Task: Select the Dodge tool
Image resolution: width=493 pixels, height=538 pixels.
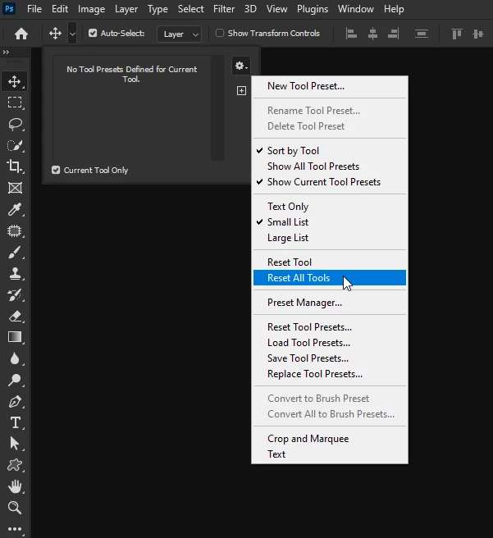Action: pyautogui.click(x=15, y=380)
